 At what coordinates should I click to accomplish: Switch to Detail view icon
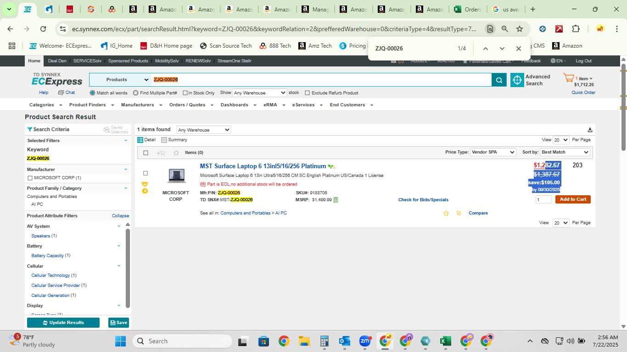coord(140,140)
